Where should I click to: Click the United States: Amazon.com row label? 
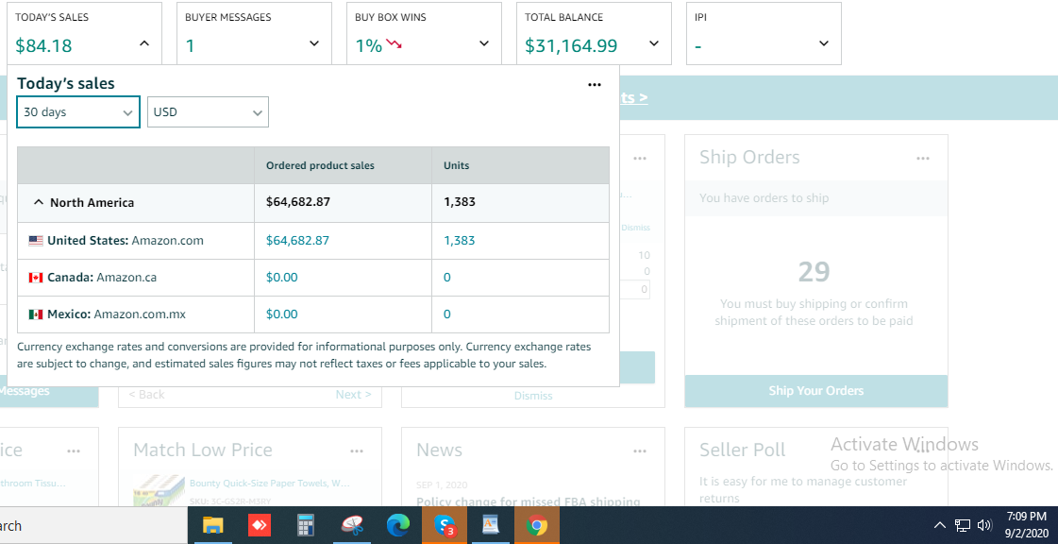pos(125,240)
